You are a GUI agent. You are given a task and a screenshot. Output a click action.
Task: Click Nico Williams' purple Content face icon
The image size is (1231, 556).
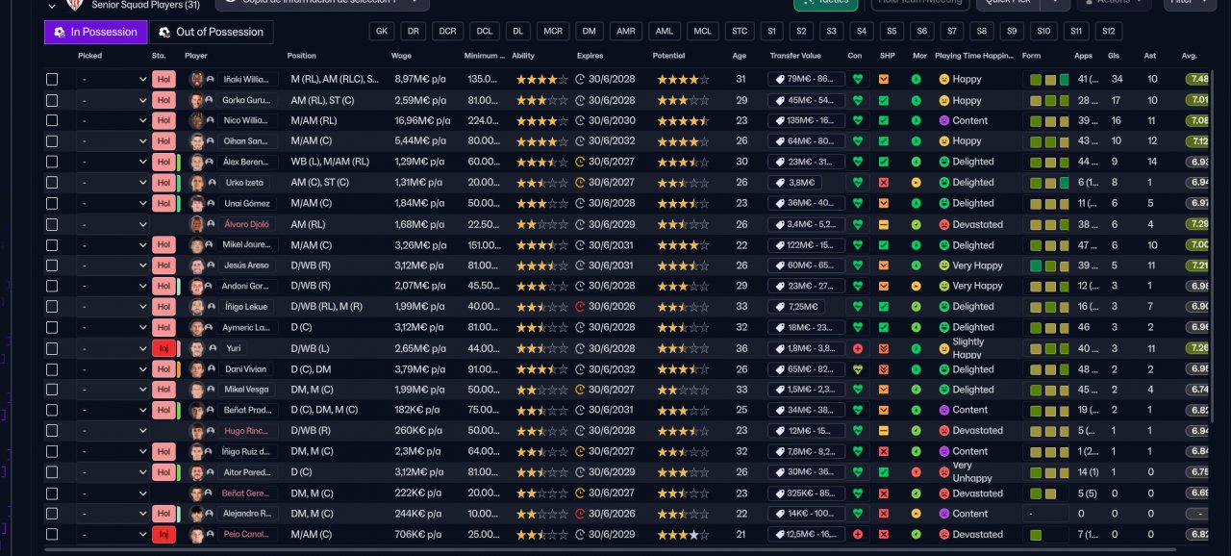pos(944,121)
